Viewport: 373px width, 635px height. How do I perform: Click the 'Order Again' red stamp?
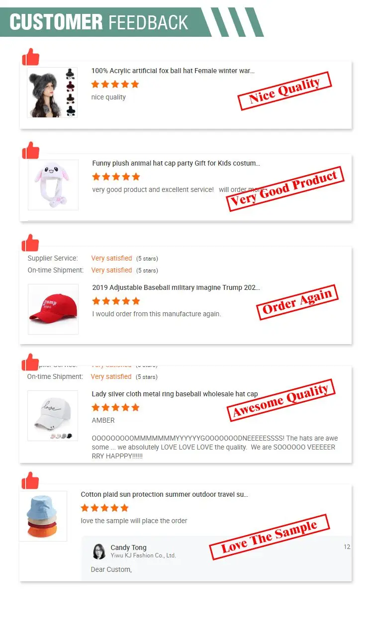point(297,302)
